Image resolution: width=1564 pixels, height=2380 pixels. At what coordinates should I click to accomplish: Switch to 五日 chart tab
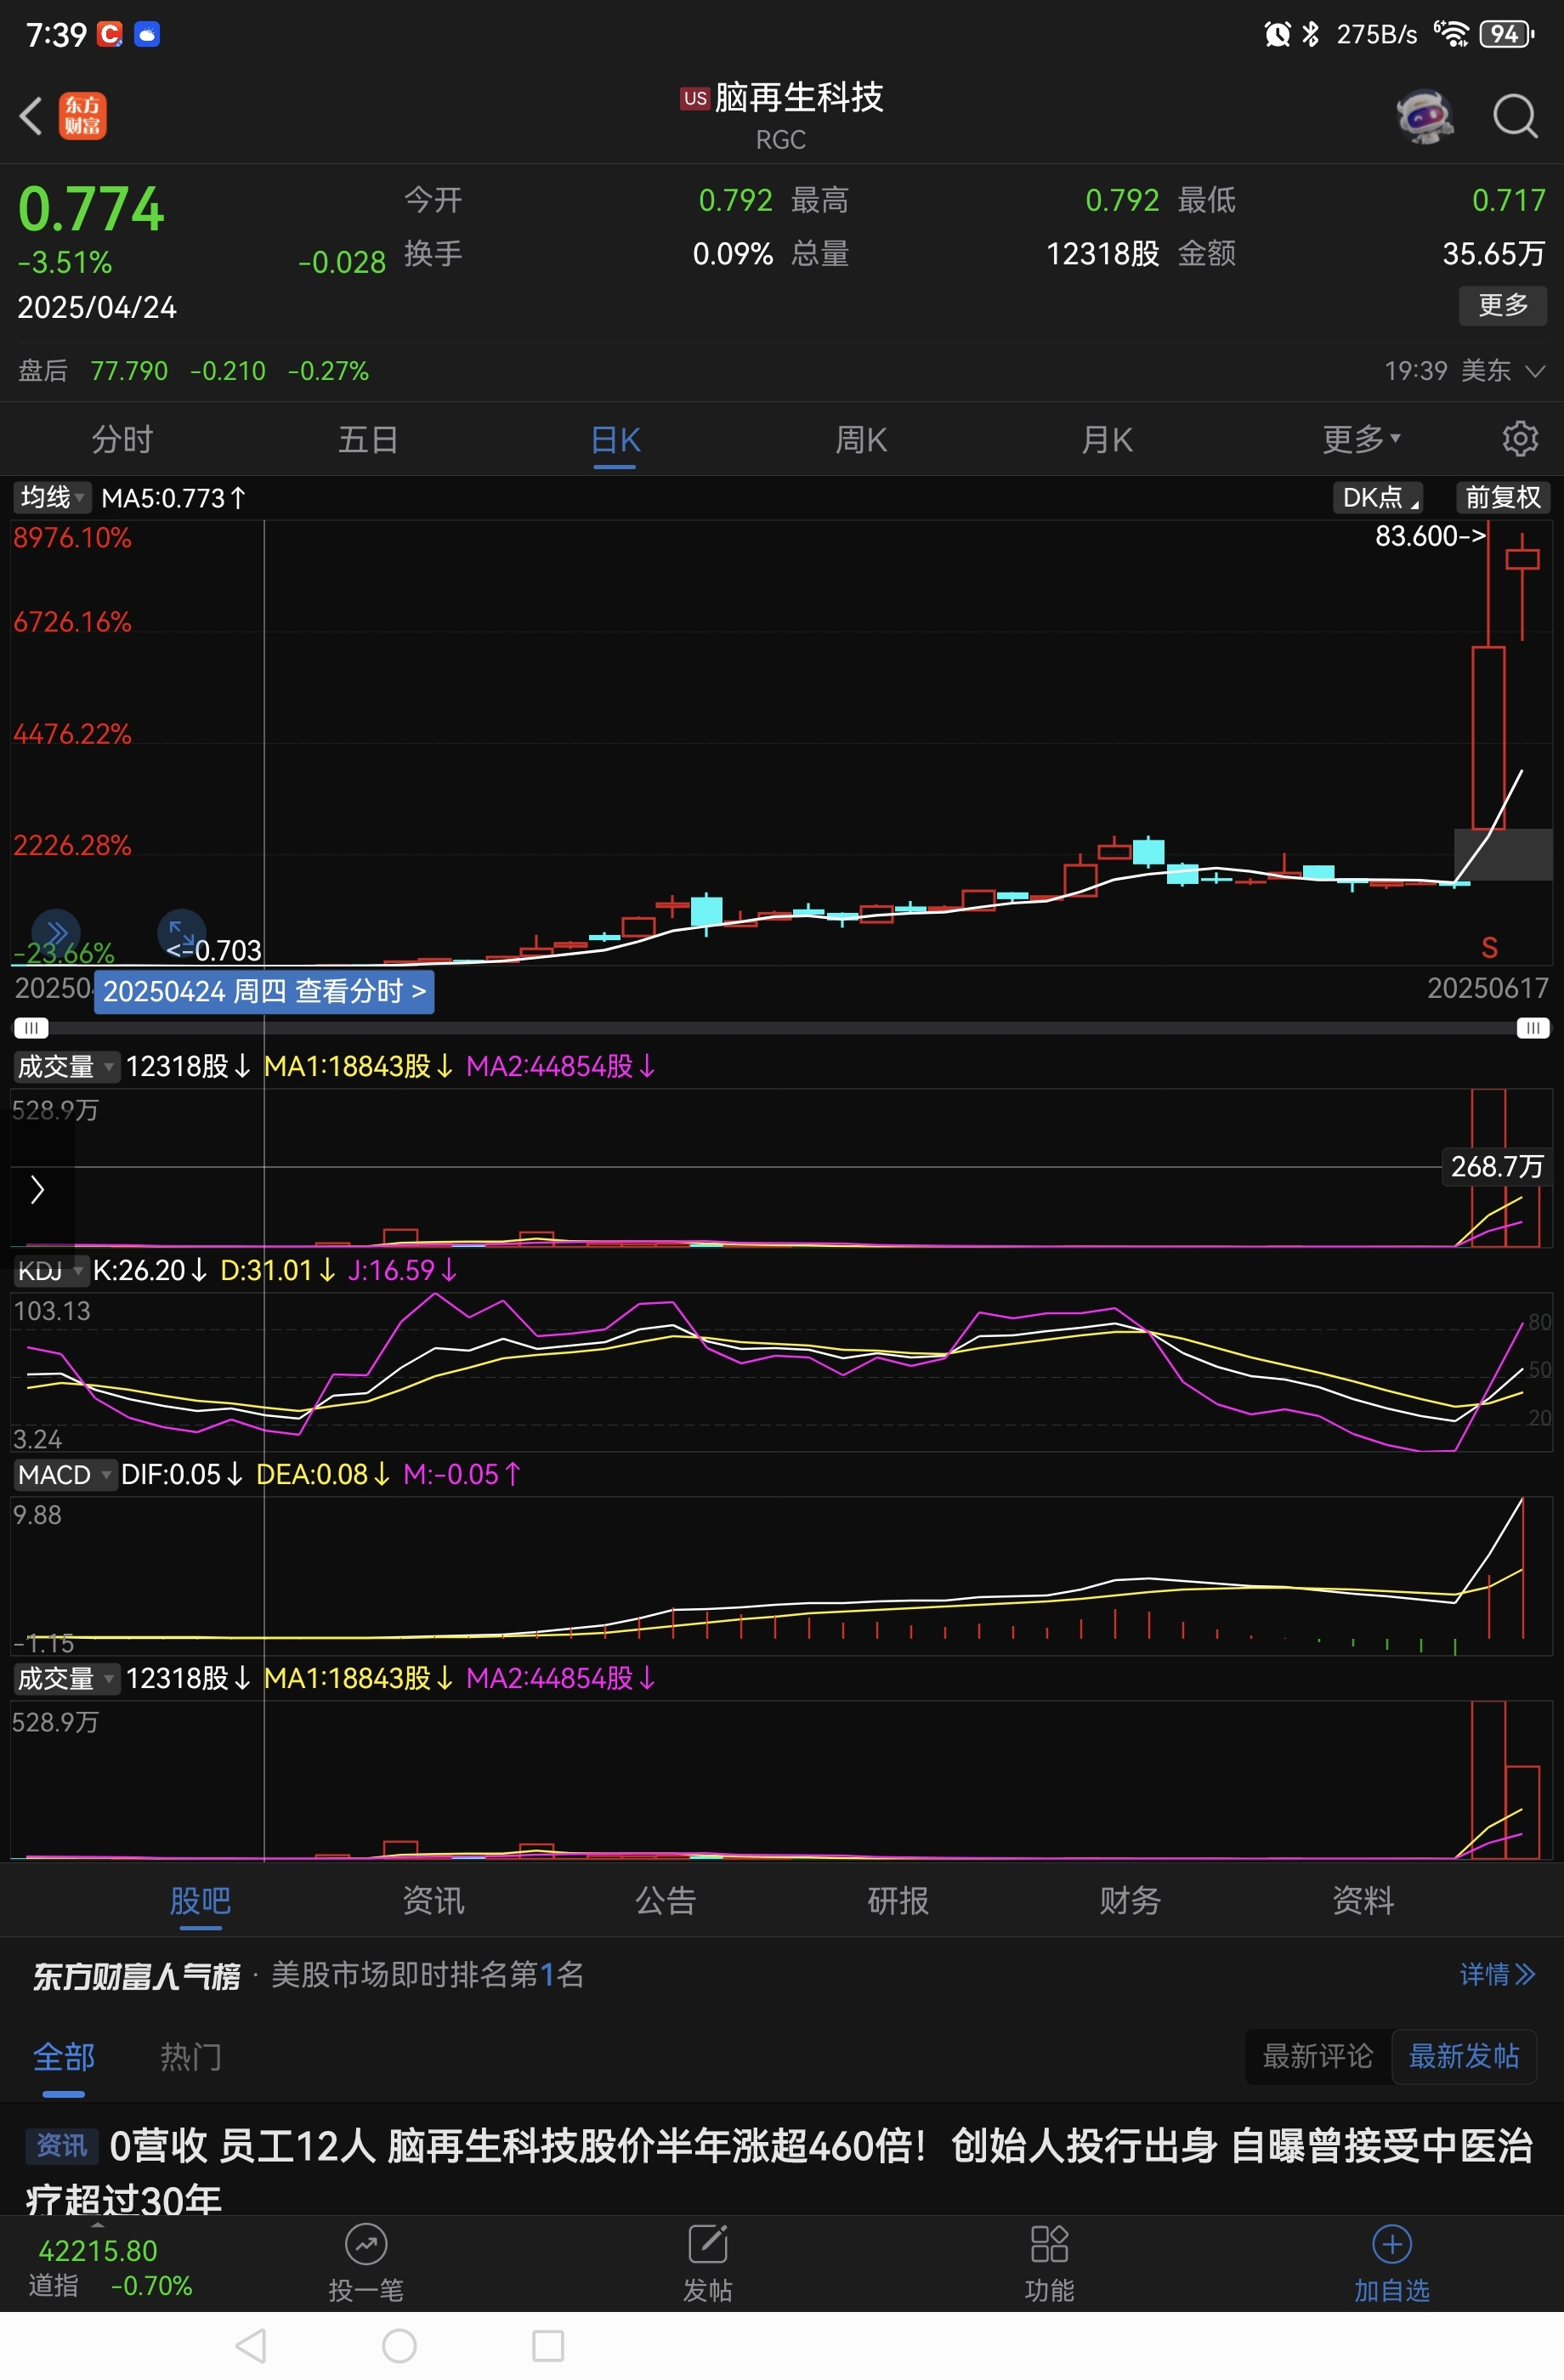(368, 439)
